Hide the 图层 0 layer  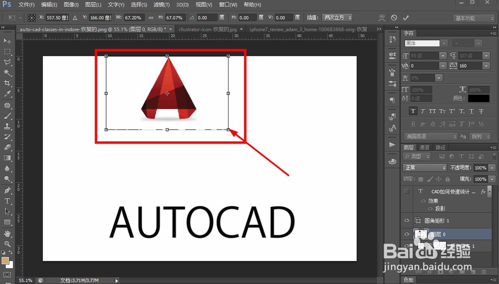(407, 234)
